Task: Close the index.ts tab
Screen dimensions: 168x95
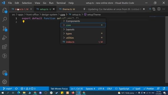Action: (31, 9)
